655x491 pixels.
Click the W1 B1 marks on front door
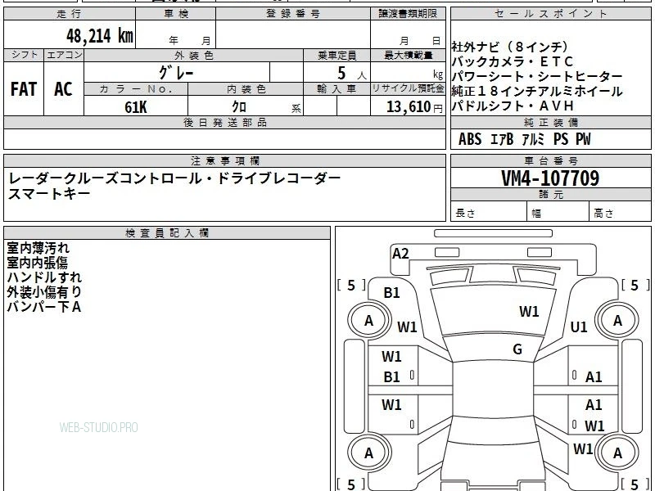click(x=391, y=367)
